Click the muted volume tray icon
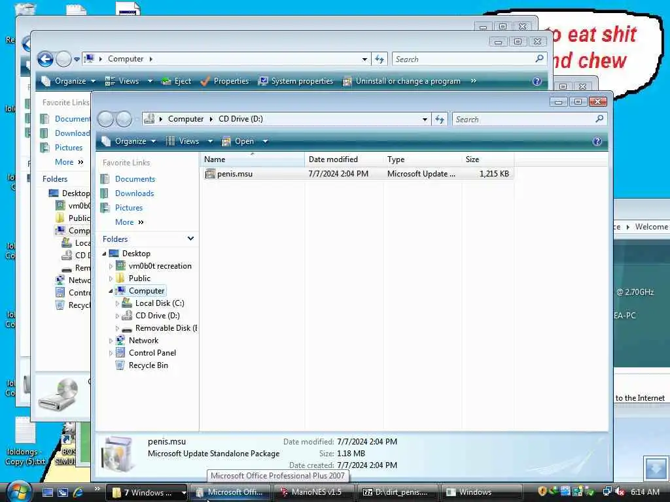 point(620,492)
